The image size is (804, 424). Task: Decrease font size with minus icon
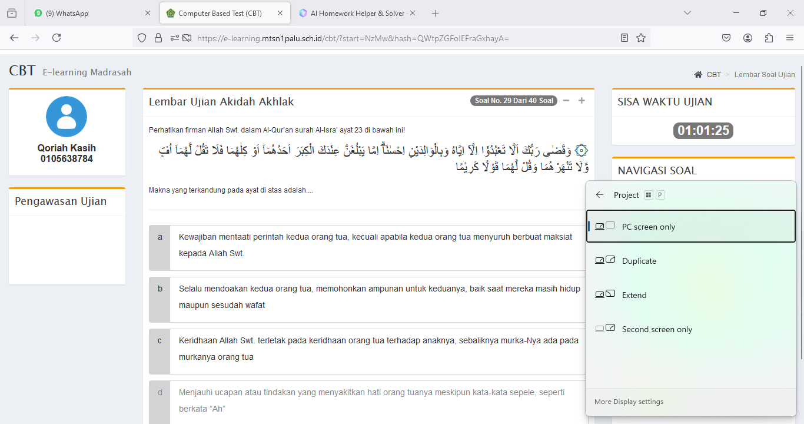coord(566,101)
